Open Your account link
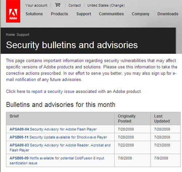 [x=36, y=5]
